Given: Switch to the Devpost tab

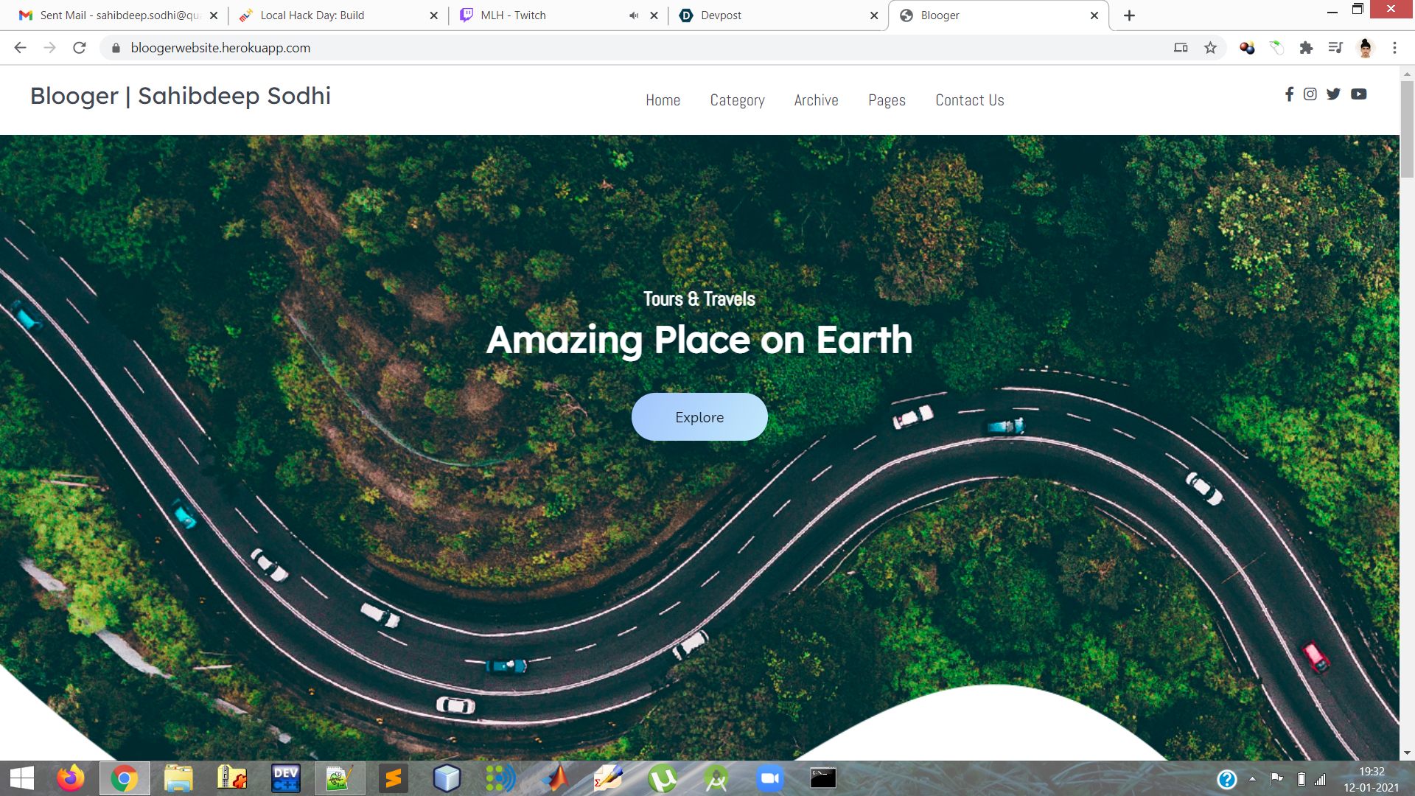Looking at the screenshot, I should point(774,15).
